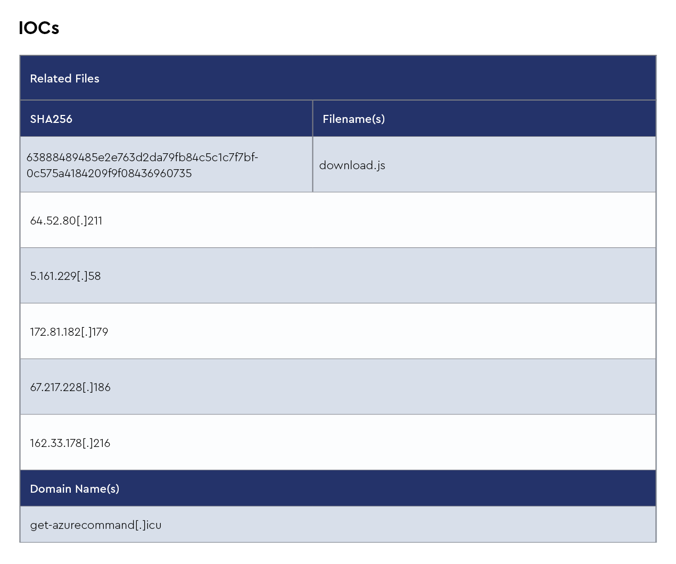The image size is (676, 564).
Task: Click the word Files in table header
Action: click(87, 78)
